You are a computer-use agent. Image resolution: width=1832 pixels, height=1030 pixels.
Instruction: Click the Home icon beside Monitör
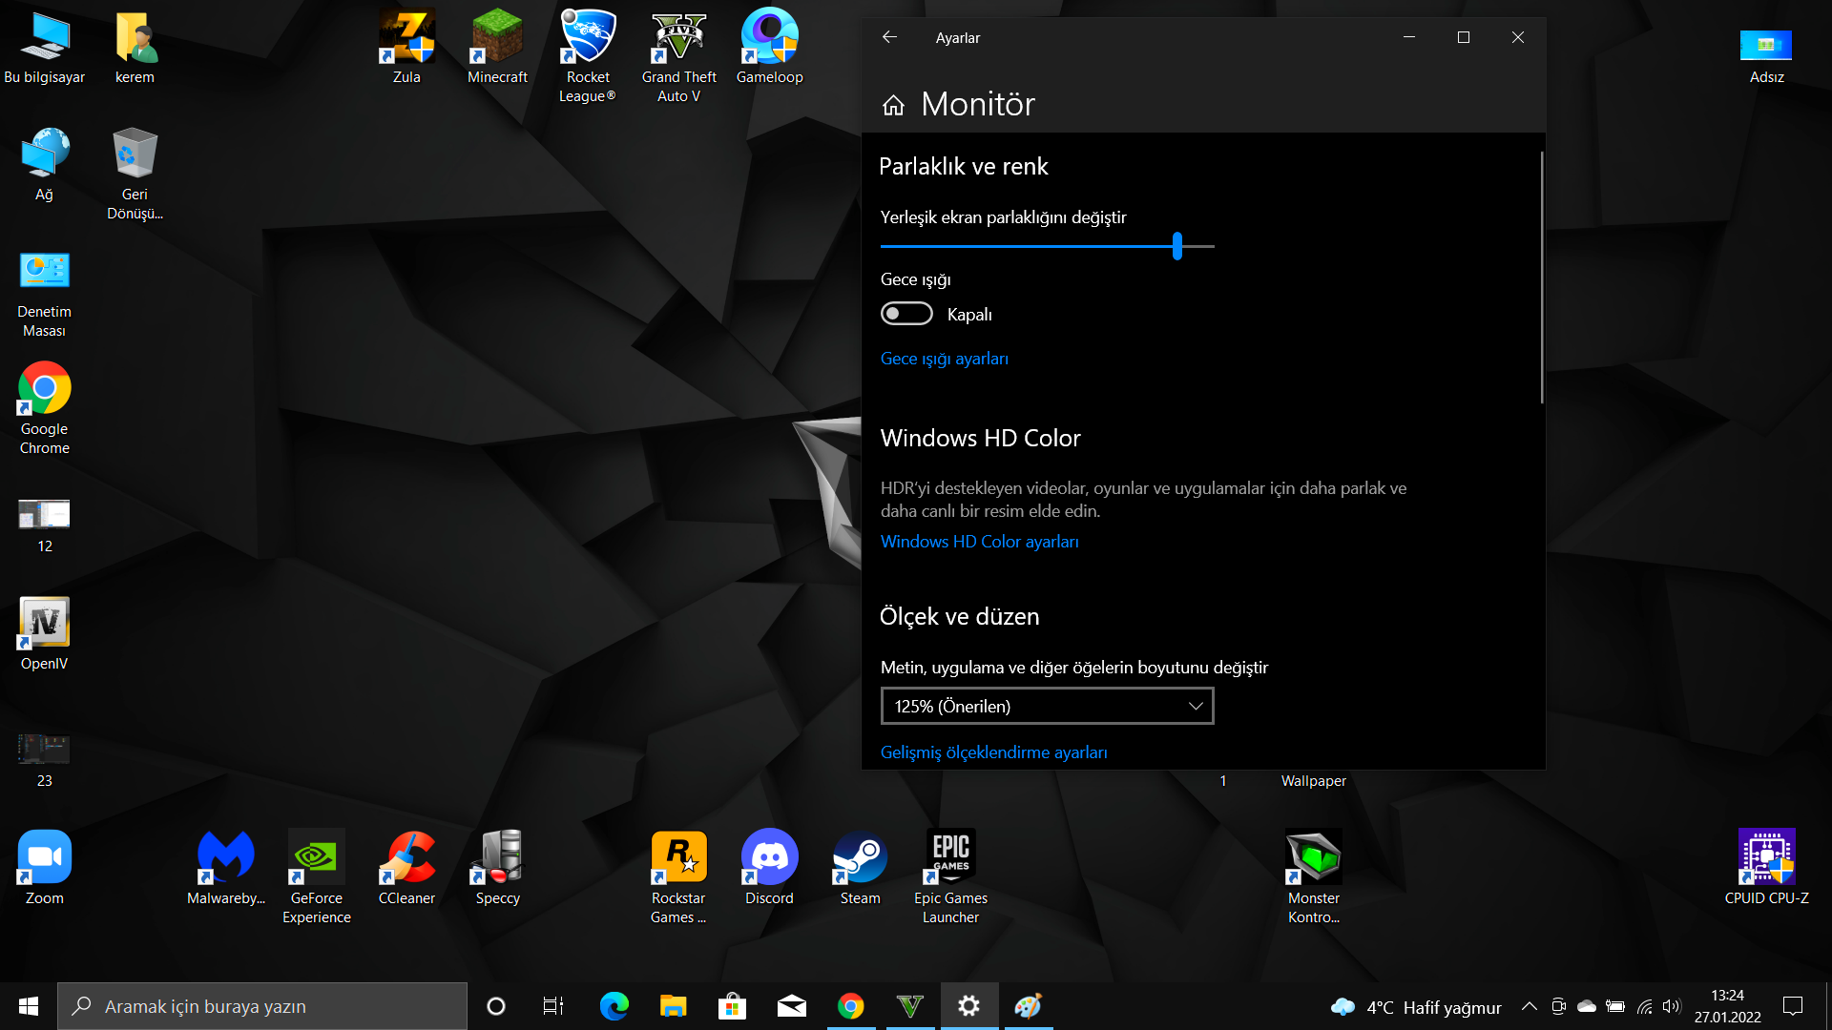893,105
